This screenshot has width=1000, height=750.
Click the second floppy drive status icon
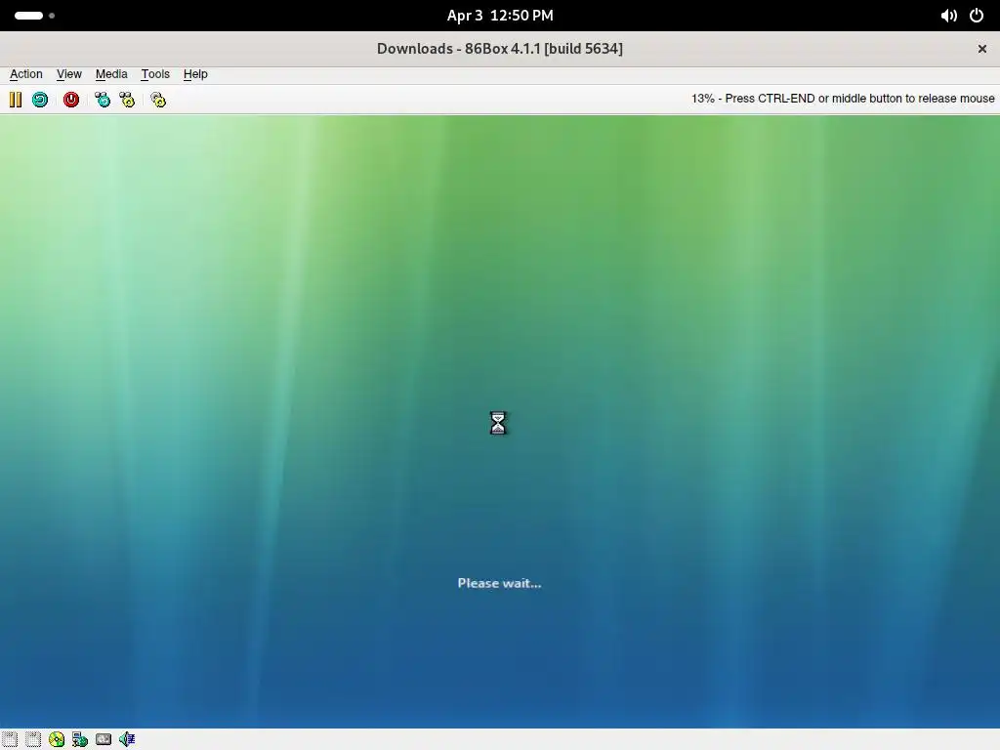(x=33, y=739)
